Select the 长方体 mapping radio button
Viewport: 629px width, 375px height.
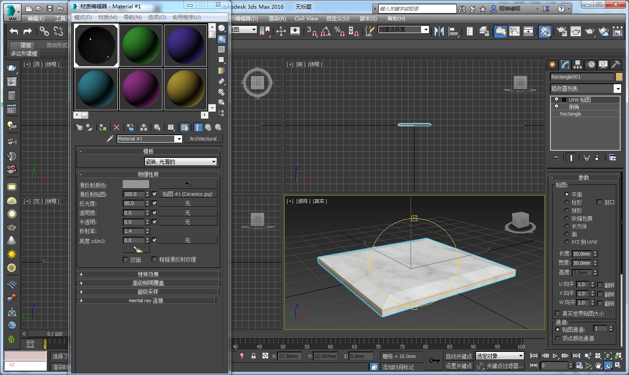567,226
